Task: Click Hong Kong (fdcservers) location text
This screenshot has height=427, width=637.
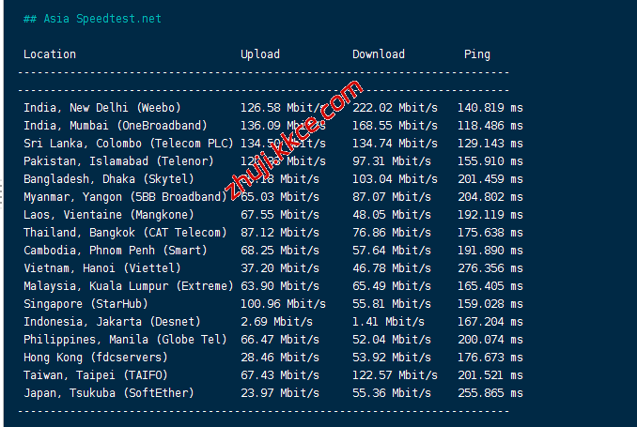Action: [x=96, y=358]
